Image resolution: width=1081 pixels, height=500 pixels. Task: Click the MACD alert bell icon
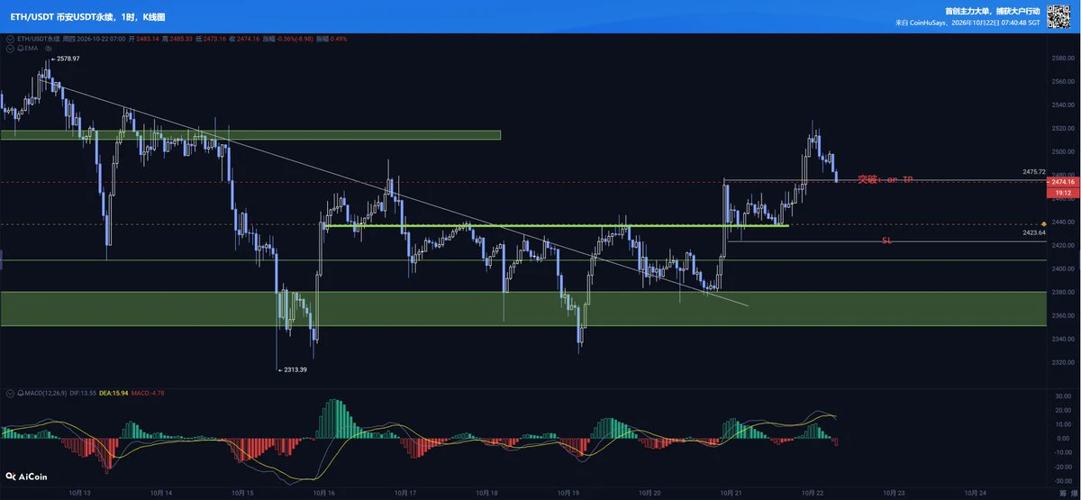point(21,394)
